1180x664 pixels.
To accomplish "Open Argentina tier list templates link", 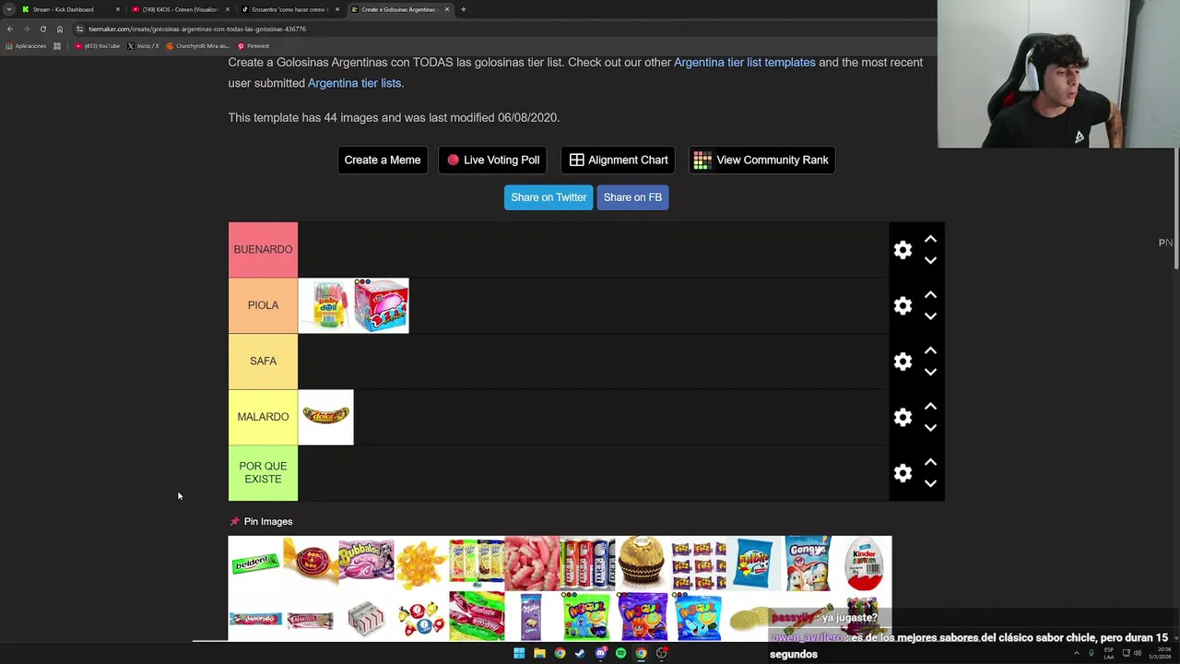I will (x=745, y=62).
